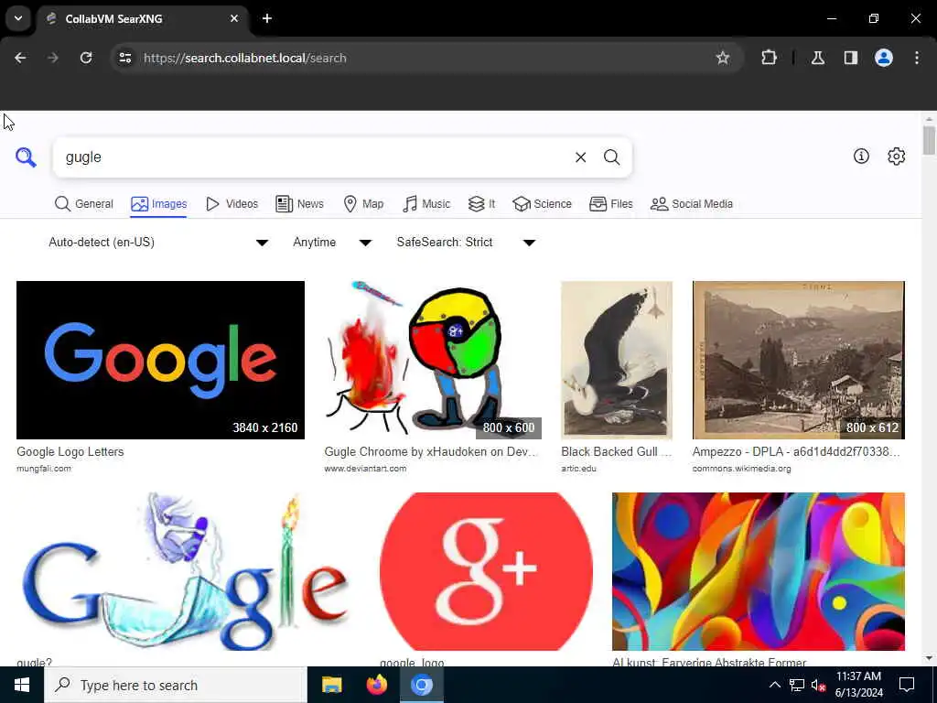Open Chrome Labs flask icon
This screenshot has height=703, width=937.
(818, 58)
